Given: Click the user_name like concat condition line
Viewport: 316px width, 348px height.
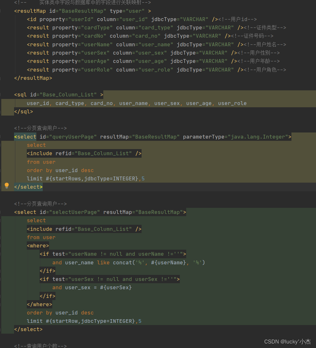Looking at the screenshot, I should pyautogui.click(x=129, y=263).
